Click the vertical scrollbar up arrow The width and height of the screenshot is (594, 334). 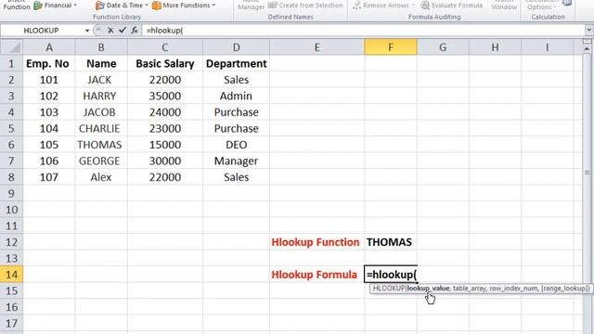click(587, 48)
